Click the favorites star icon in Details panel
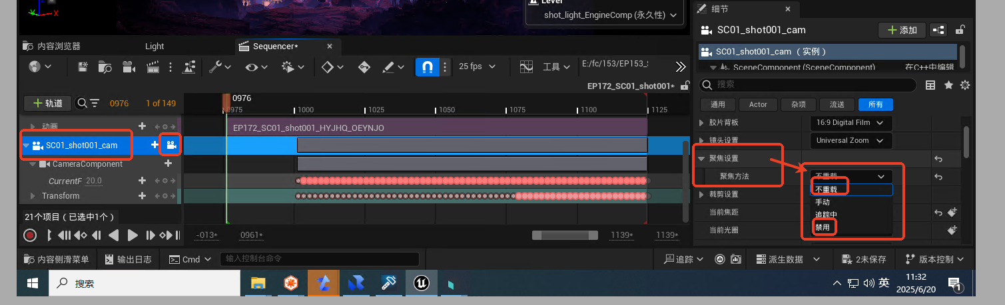 tap(948, 85)
